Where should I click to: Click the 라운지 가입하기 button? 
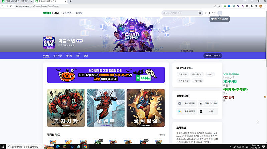pos(213,56)
